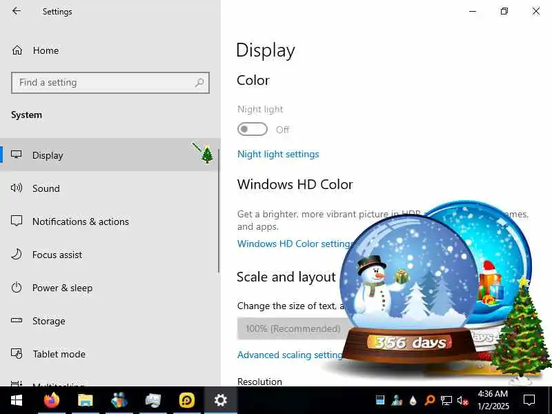552x414 pixels.
Task: Open the Windows Start menu
Action: 17,400
